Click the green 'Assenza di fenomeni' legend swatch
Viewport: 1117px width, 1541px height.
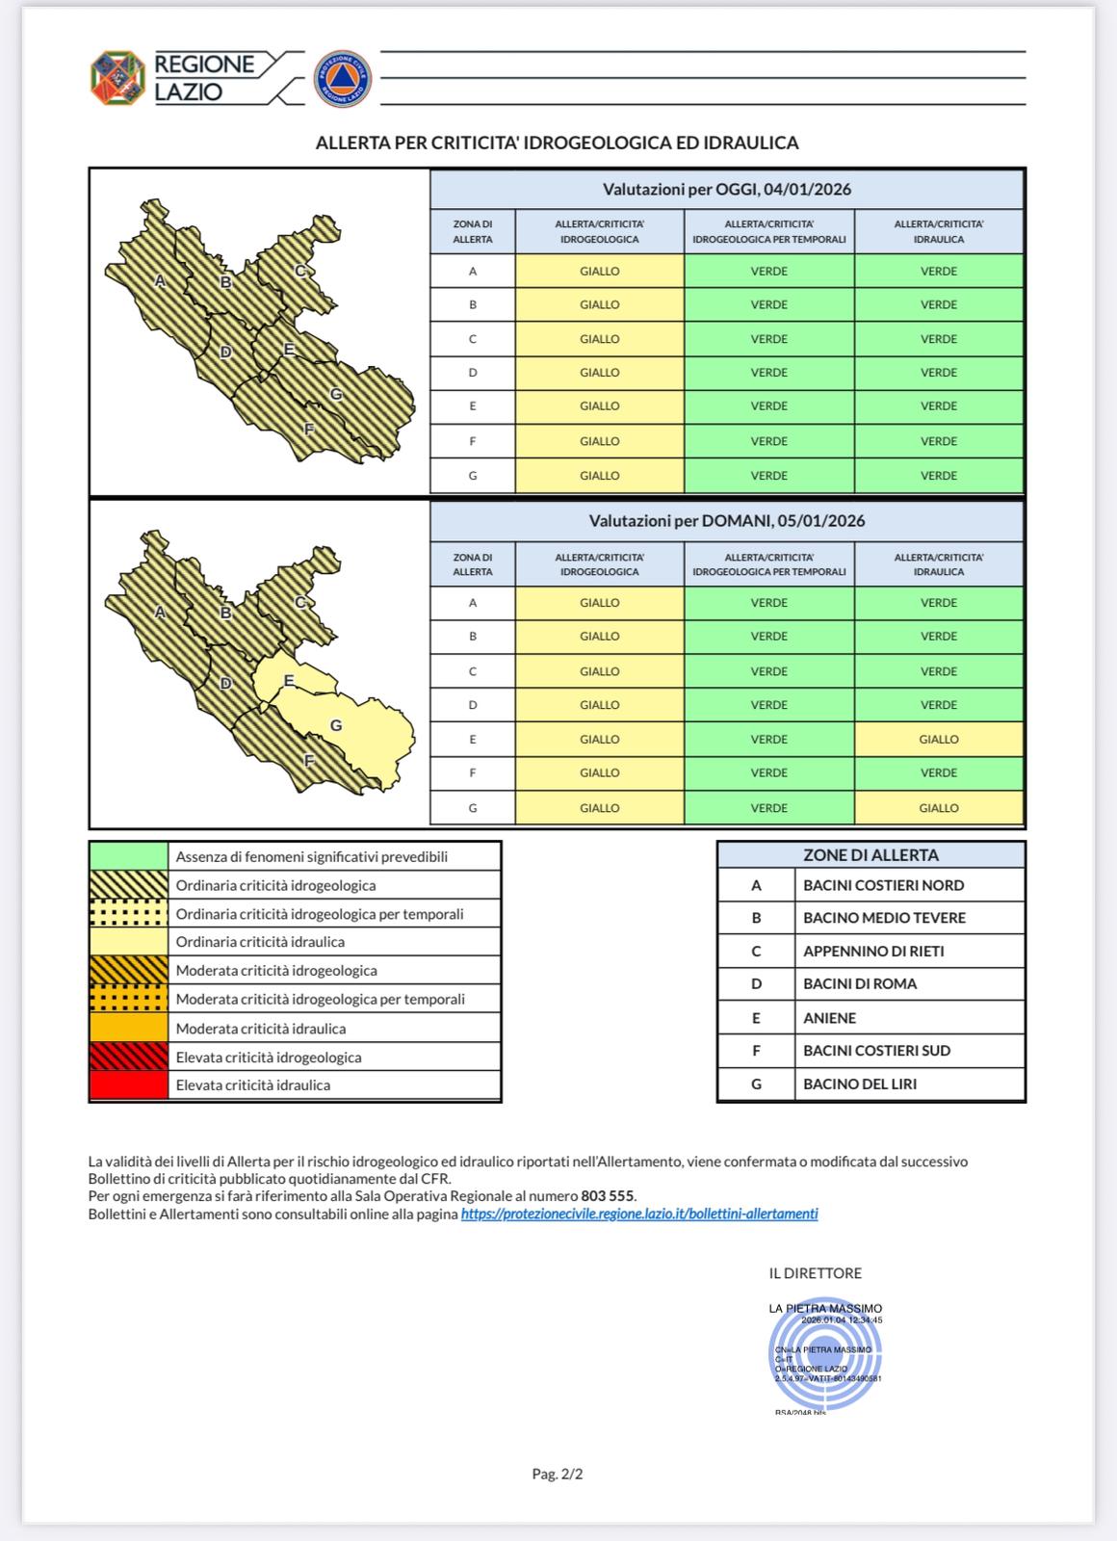(x=128, y=856)
